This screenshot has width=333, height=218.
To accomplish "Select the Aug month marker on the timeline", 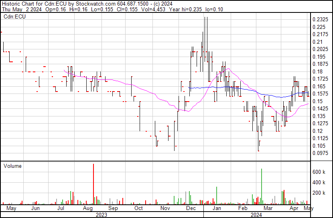I will coord(88,208).
